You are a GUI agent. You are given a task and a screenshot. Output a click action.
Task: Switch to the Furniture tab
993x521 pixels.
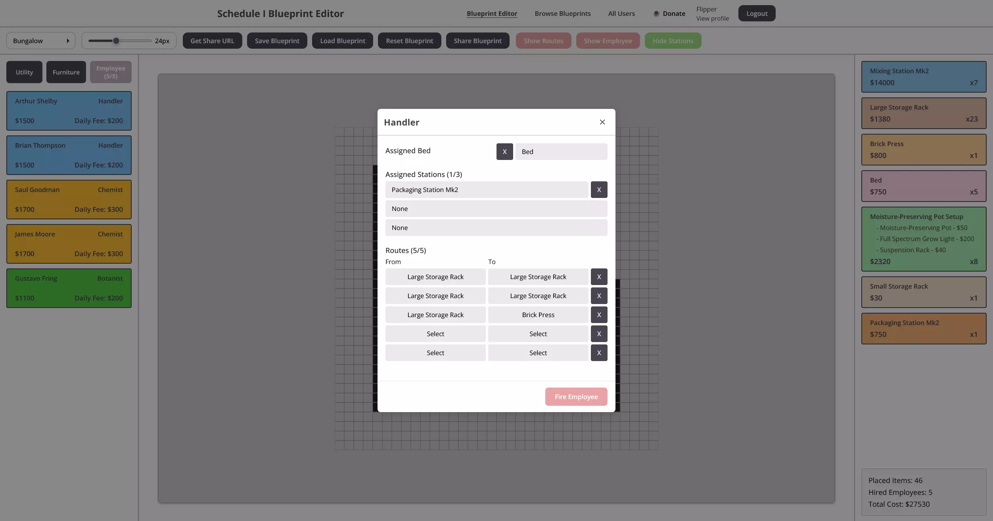[x=66, y=72]
